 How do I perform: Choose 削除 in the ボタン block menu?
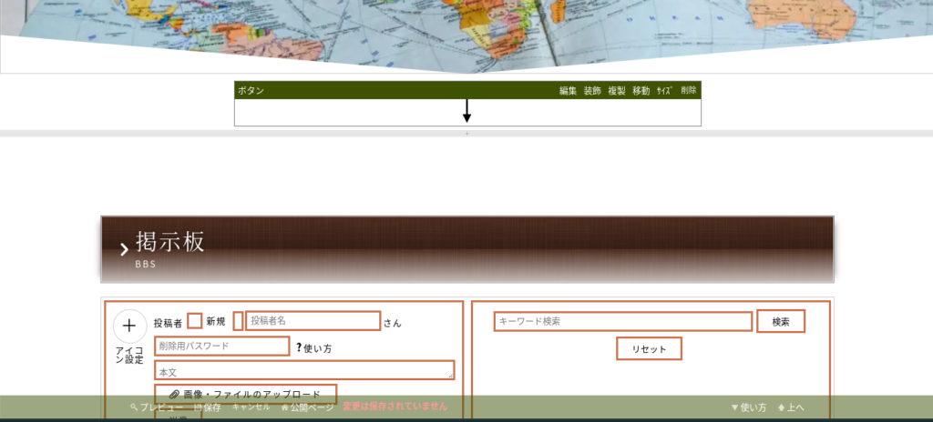coord(689,91)
